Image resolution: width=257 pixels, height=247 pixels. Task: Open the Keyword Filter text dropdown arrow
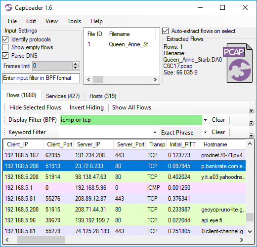[x=155, y=132]
